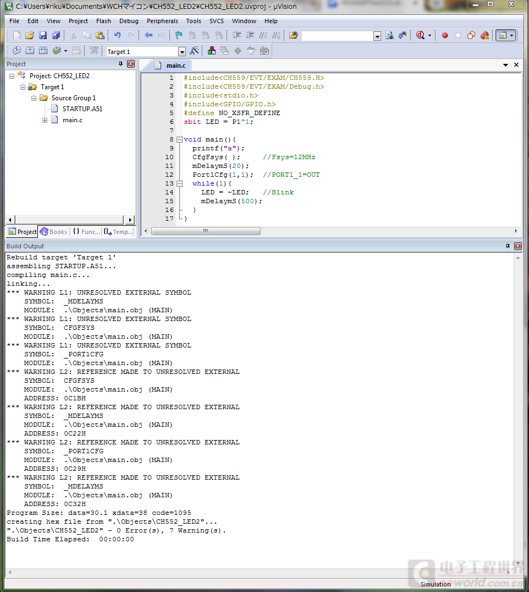This screenshot has height=592, width=529.
Task: Undo the last edit
Action: 118,35
